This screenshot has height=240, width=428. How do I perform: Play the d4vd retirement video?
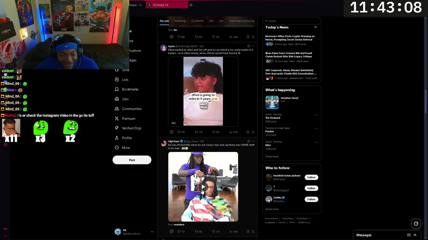pyautogui.click(x=203, y=91)
